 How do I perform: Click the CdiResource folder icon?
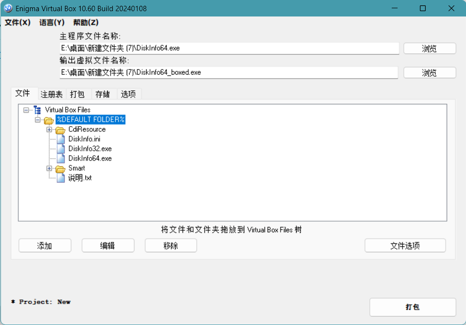[x=60, y=130]
